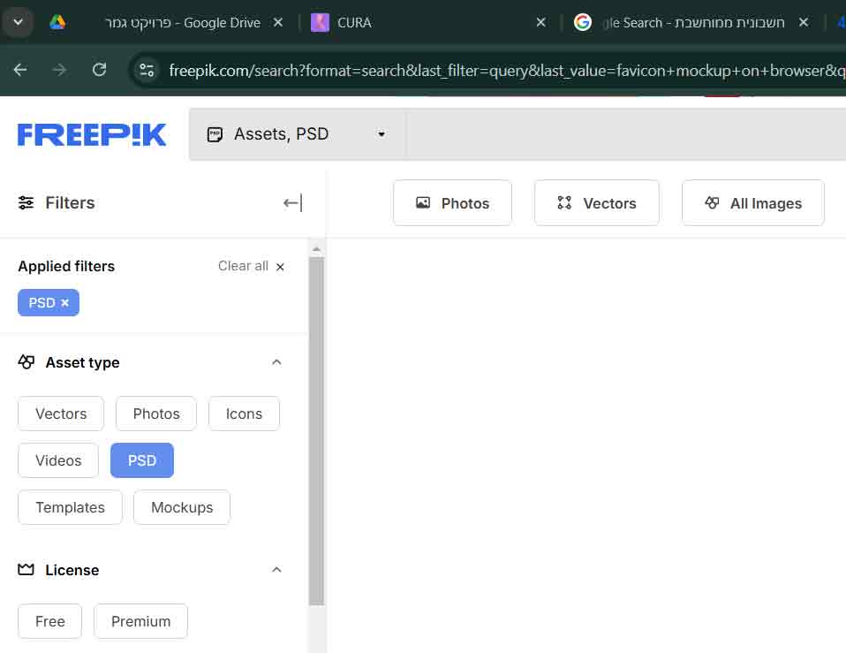Click the filters panel scrollbar thumb
This screenshot has height=653, width=846.
click(x=317, y=431)
